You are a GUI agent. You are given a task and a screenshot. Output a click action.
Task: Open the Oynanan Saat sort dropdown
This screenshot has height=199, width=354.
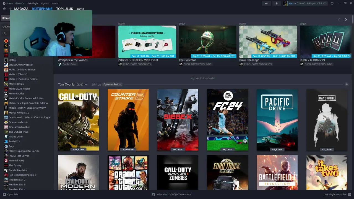click(x=112, y=84)
